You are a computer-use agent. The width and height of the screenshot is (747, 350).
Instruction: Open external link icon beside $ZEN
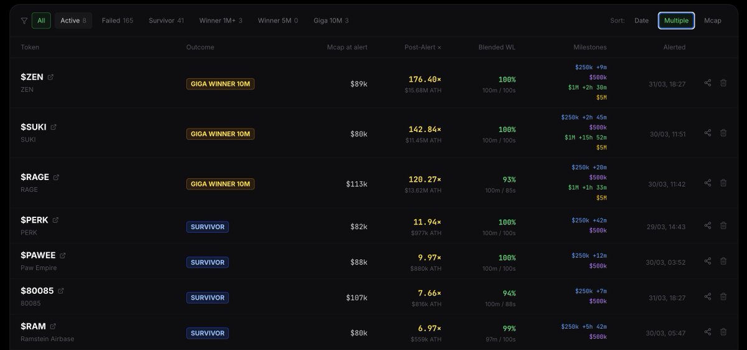pos(50,77)
